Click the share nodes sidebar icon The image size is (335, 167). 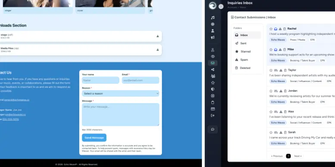(x=213, y=70)
